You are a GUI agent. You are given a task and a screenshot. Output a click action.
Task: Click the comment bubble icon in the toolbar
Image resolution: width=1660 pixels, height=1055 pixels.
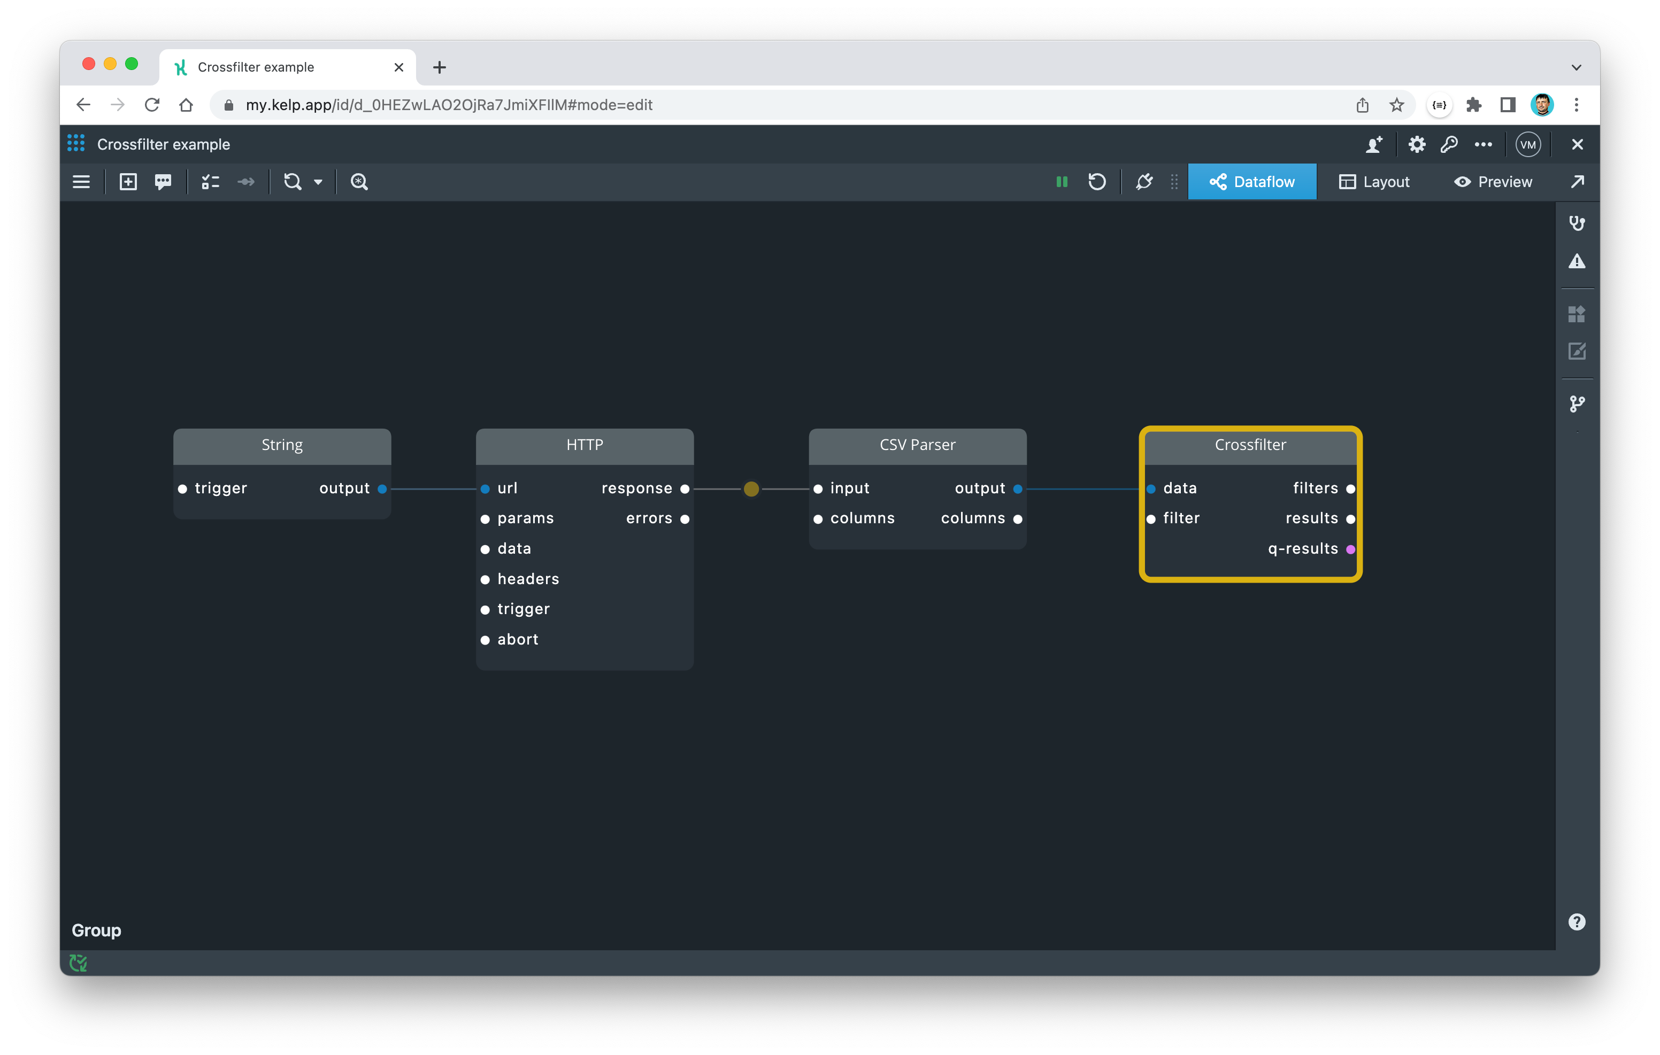point(164,182)
